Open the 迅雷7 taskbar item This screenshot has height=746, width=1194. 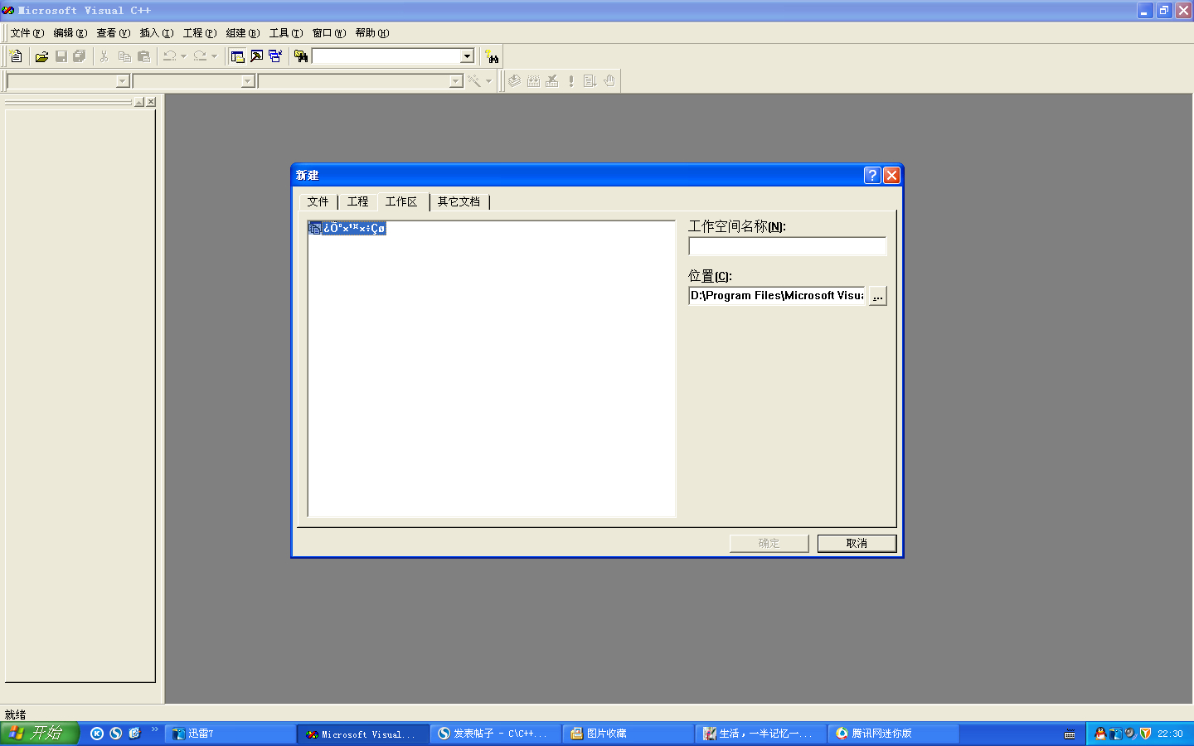point(231,734)
